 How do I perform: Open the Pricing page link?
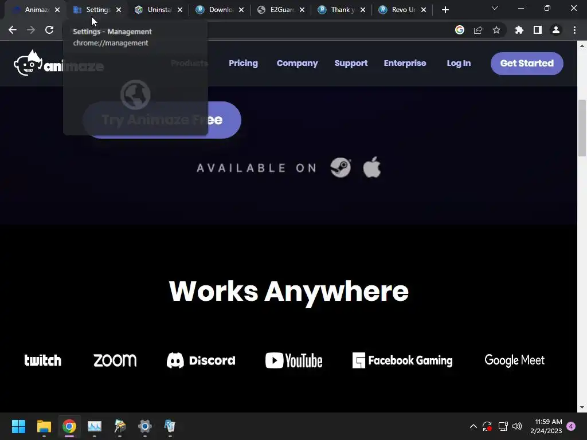coord(243,63)
